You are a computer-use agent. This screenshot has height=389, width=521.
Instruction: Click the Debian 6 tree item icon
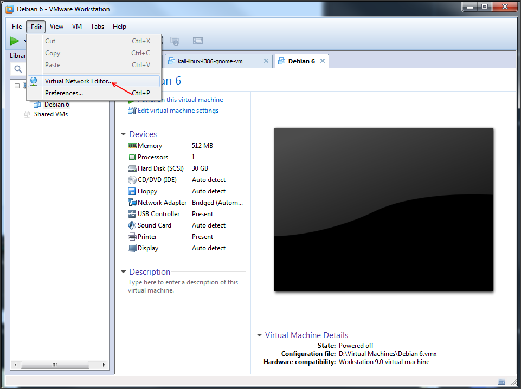point(37,105)
